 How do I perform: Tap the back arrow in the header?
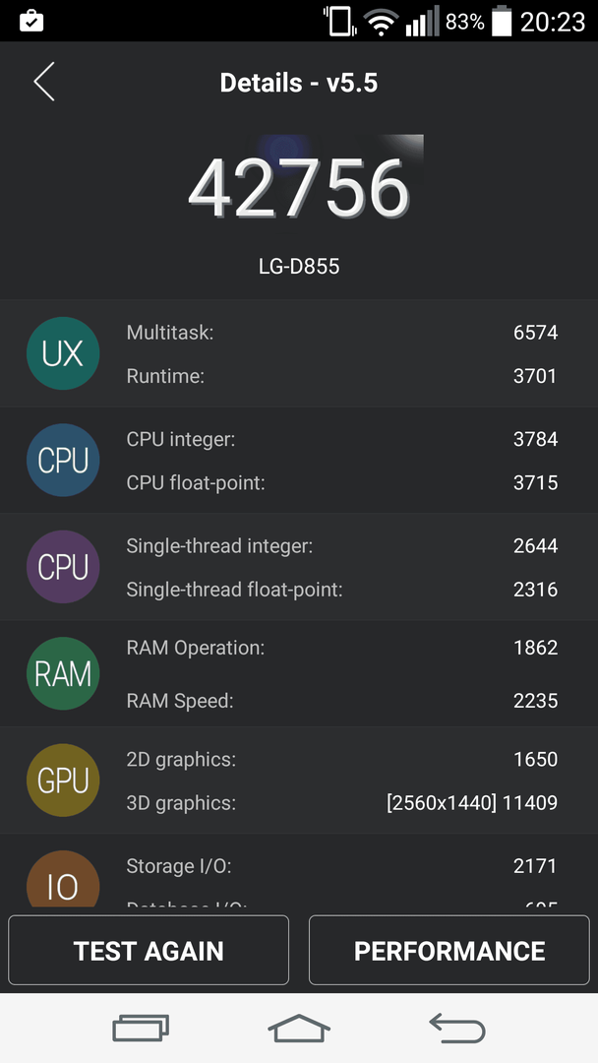coord(44,82)
